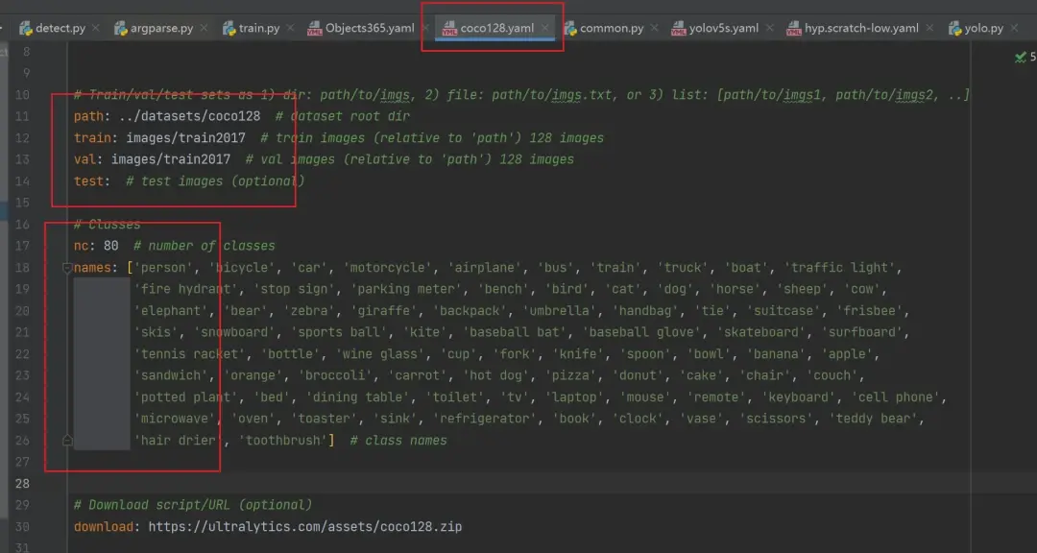Switch to the yolo.py tab
The width and height of the screenshot is (1037, 553).
[983, 29]
